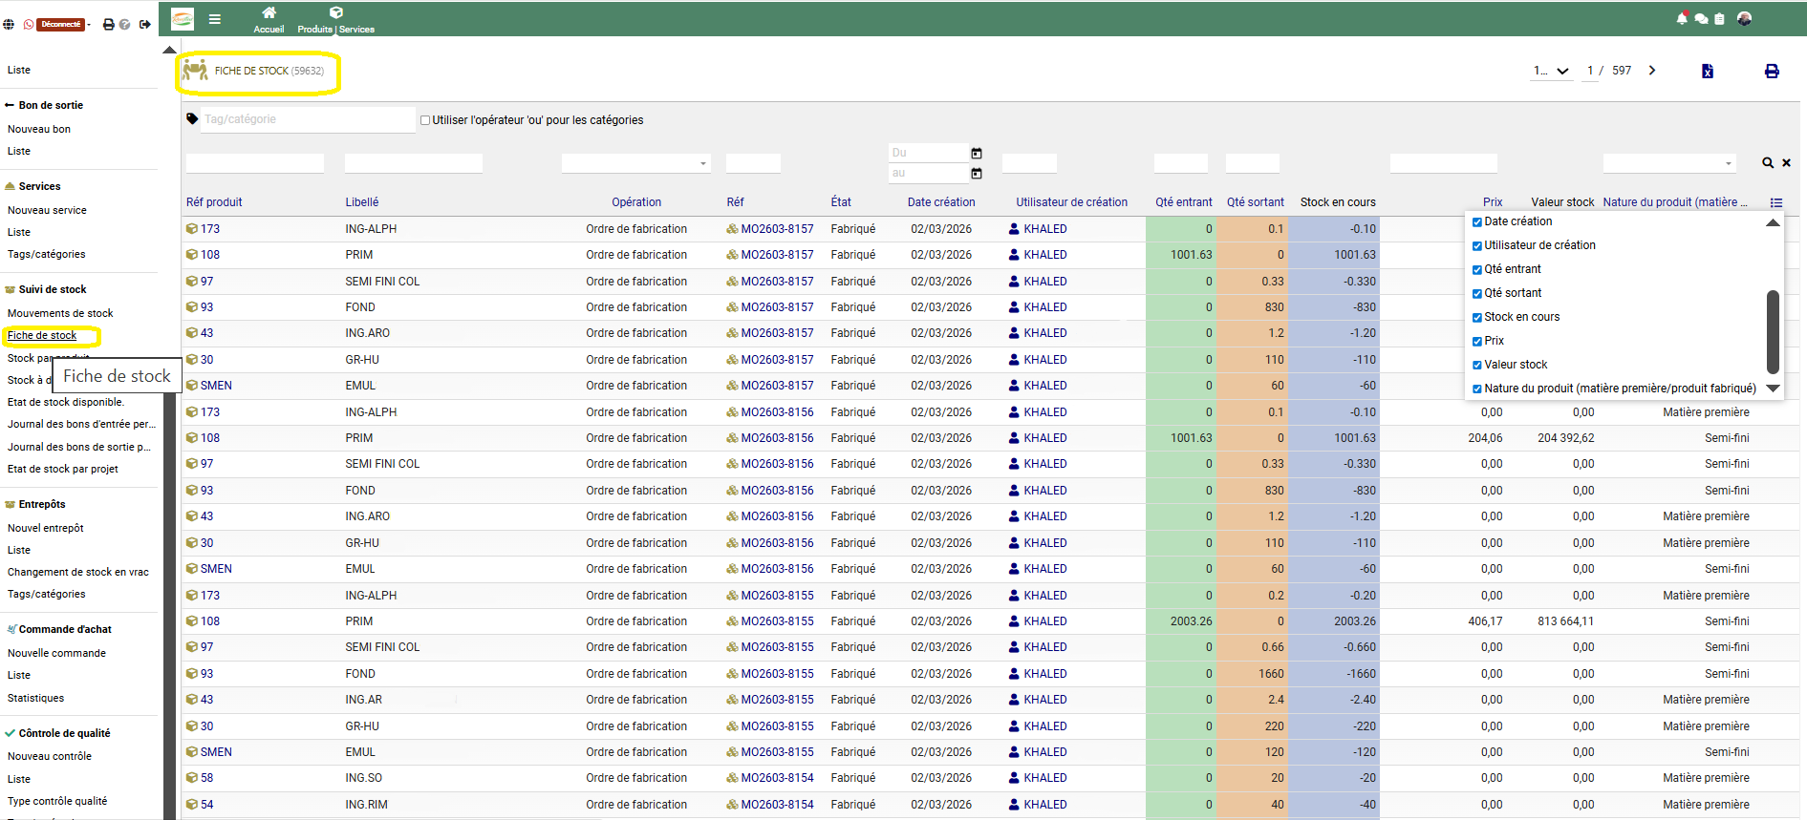
Task: Click the company logo thumbnail
Action: (x=183, y=19)
